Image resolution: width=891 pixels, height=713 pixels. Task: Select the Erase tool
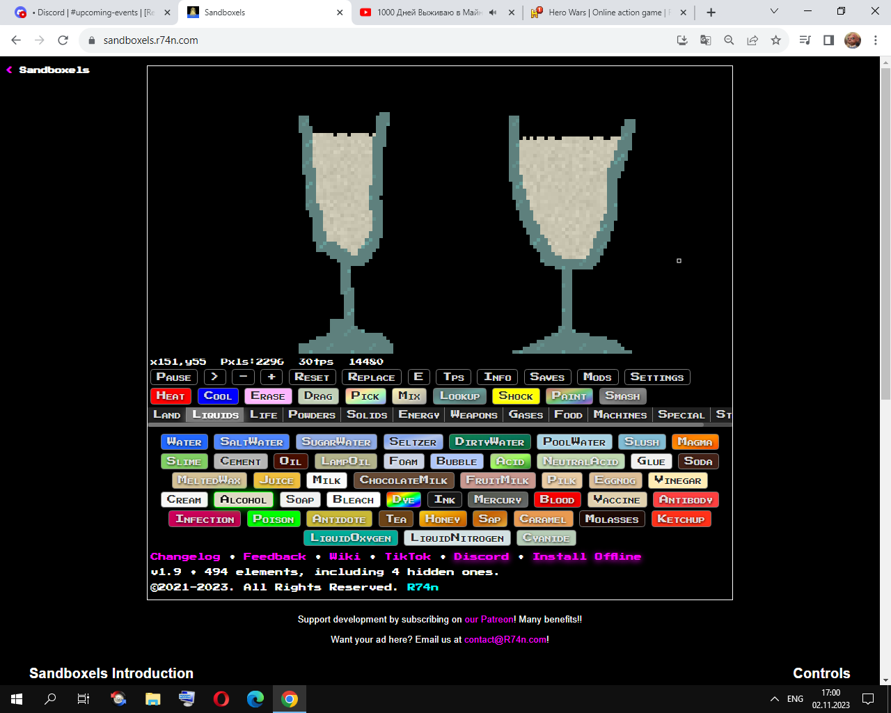click(x=268, y=395)
